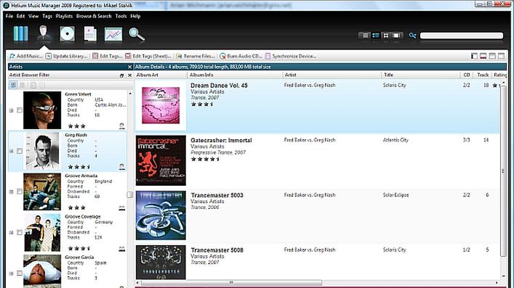Expand the Greg Nash artist node
Screen dimensions: 514x288
coord(11,151)
